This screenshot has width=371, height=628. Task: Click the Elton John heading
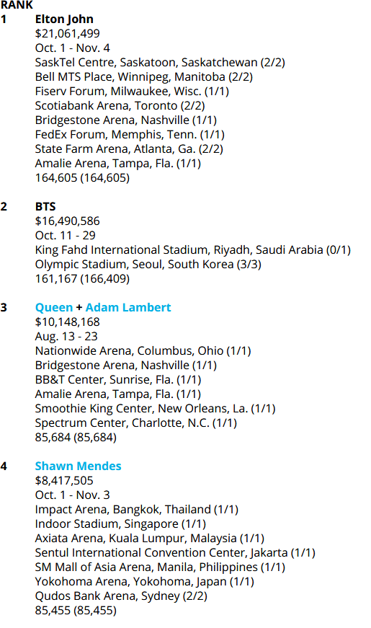point(64,19)
